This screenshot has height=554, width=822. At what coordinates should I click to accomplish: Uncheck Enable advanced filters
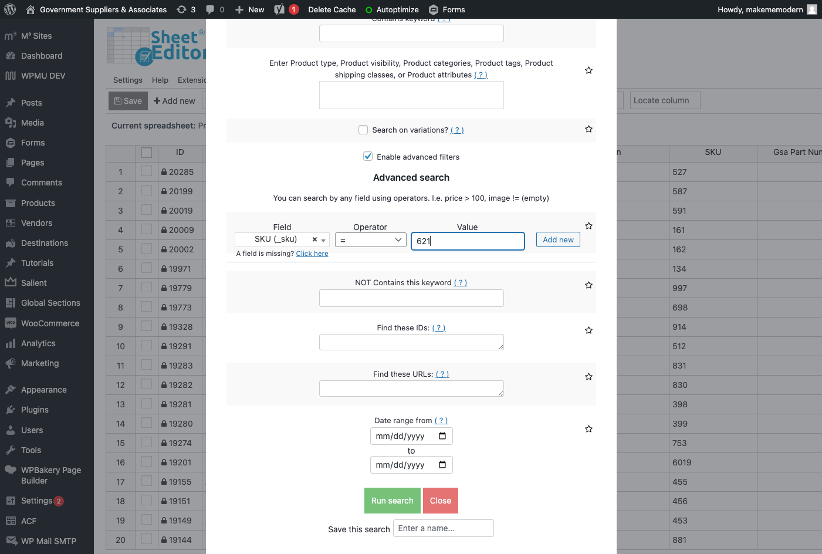pos(368,156)
